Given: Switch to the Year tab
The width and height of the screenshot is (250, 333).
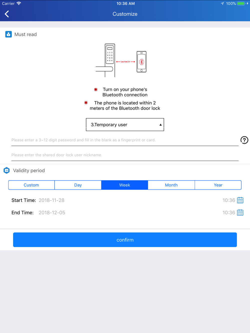Looking at the screenshot, I should point(218,185).
